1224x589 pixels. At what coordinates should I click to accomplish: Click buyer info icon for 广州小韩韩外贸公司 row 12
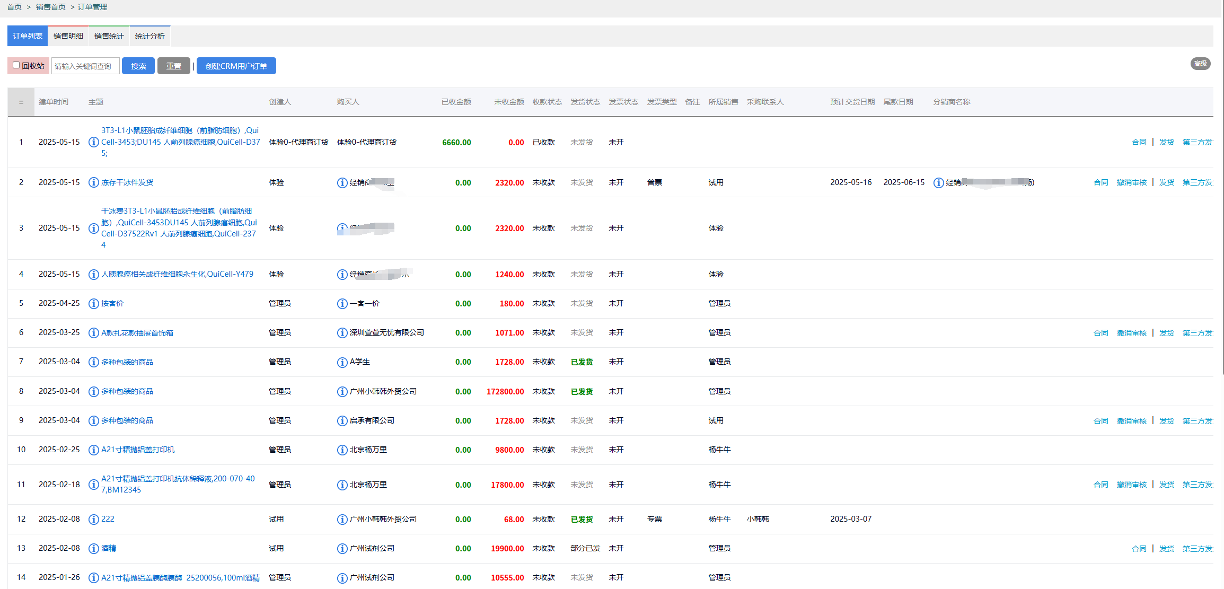pos(342,519)
